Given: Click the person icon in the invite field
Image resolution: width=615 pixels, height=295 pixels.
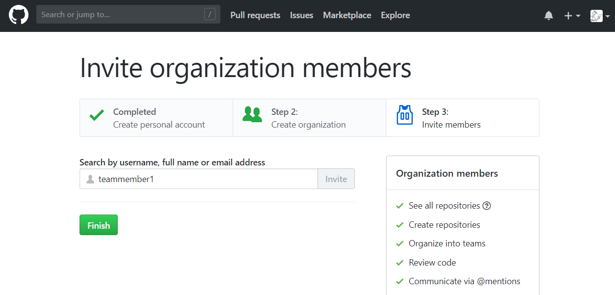Looking at the screenshot, I should point(90,179).
